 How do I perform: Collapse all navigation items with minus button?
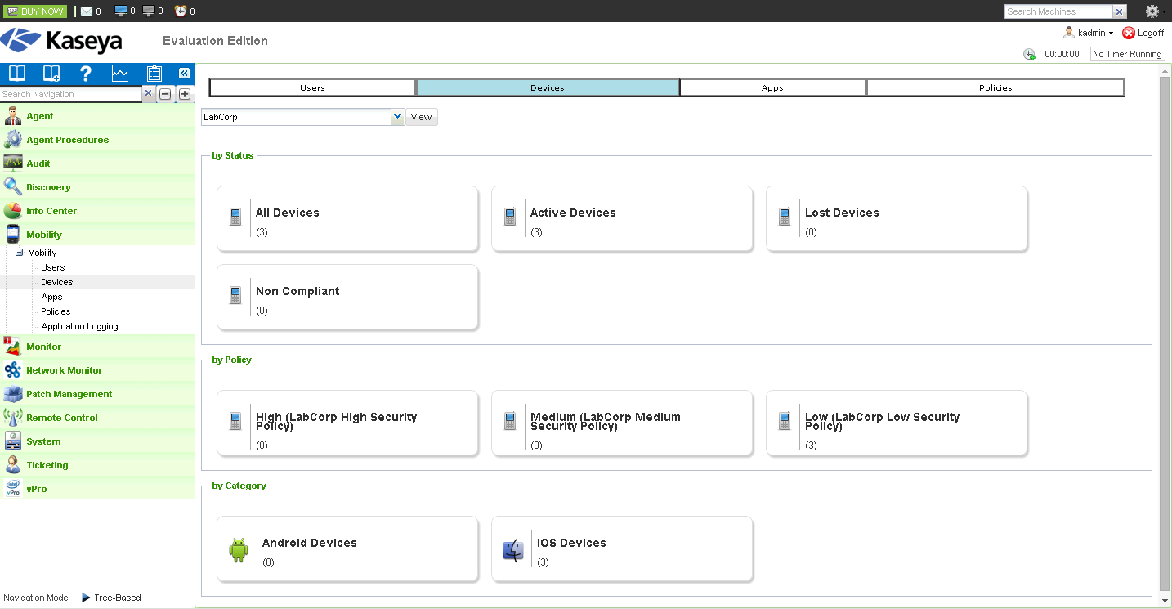(x=165, y=94)
